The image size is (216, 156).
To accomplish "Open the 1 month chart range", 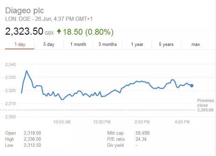I will click(x=78, y=45).
